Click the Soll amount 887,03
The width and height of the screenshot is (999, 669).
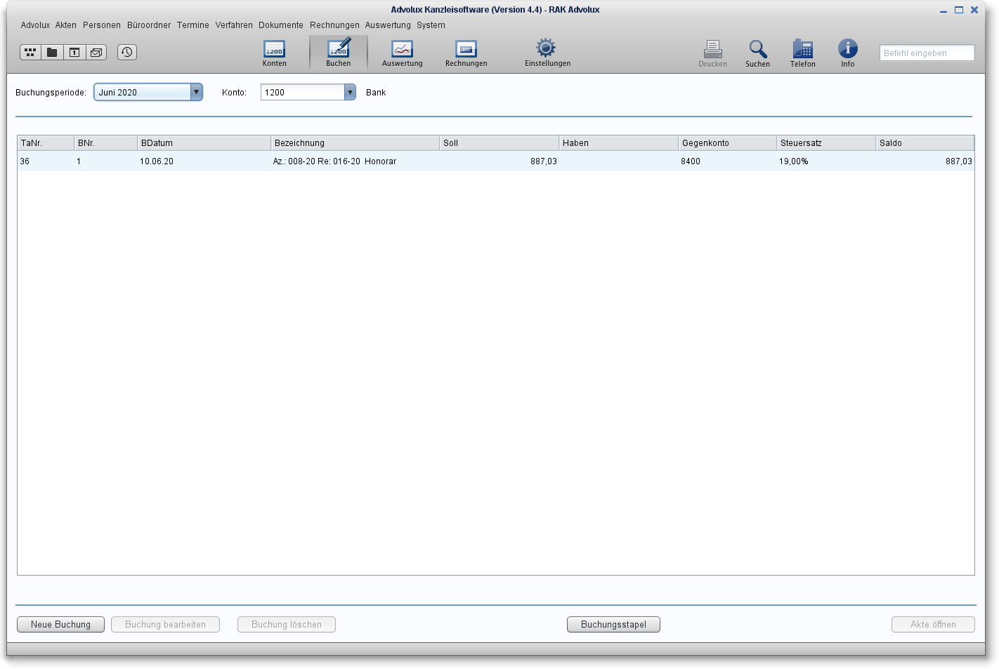coord(544,161)
